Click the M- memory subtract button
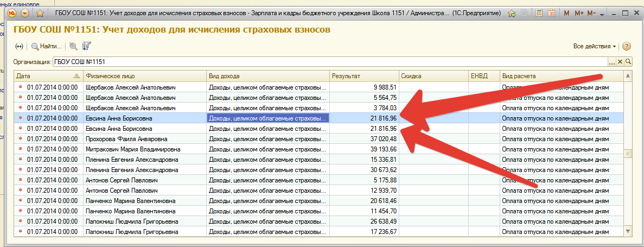The width and height of the screenshot is (644, 247). click(x=591, y=12)
